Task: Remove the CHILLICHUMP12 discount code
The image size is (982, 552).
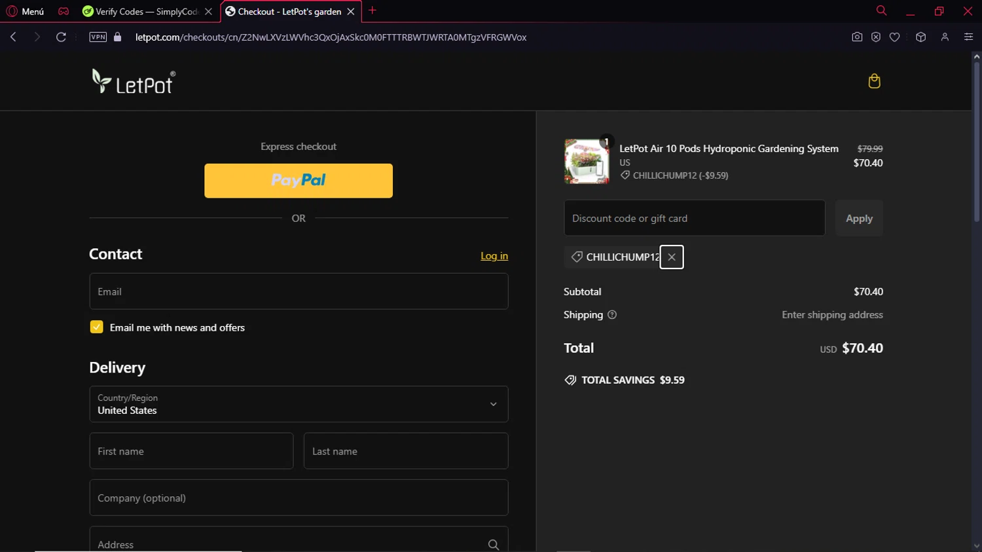Action: [x=672, y=257]
